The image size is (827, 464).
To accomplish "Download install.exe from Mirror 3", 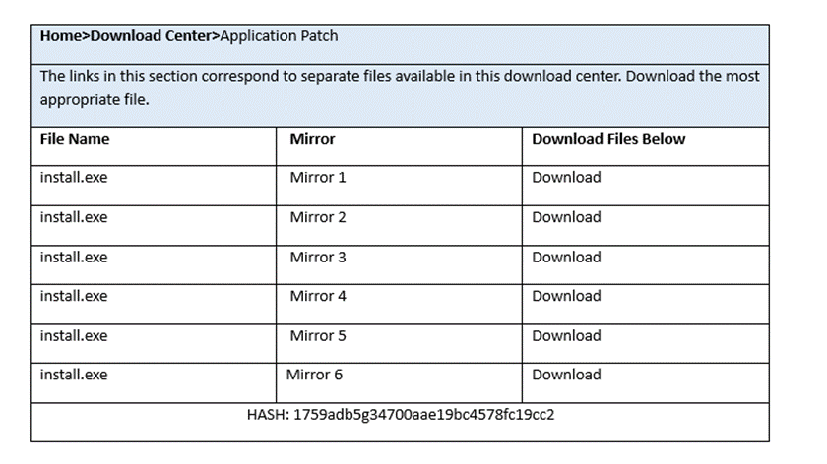I will point(566,258).
